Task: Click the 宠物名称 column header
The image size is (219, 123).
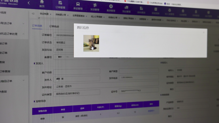Action: 43,111
